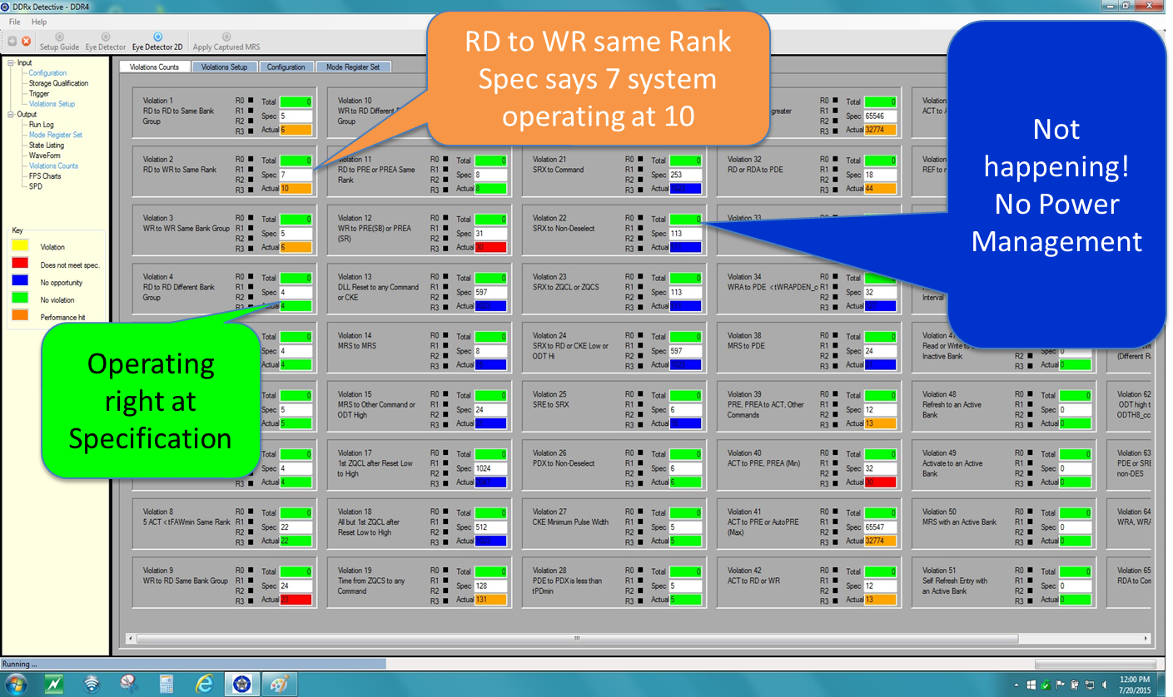Open the Mode Register Set tab

click(x=353, y=67)
